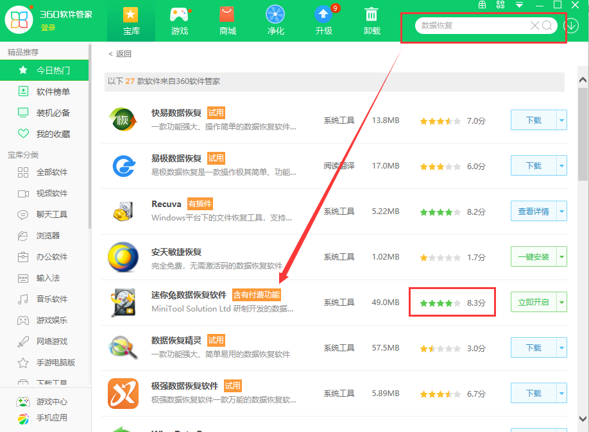Click the Recuva app icon

pyautogui.click(x=123, y=211)
